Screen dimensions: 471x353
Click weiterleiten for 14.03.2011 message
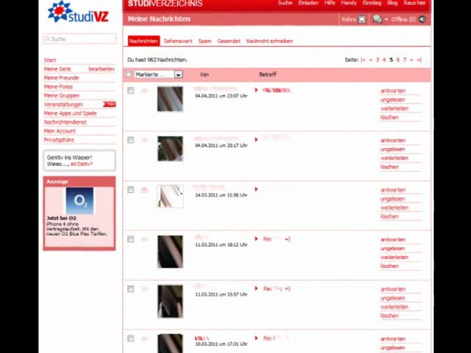pos(394,208)
